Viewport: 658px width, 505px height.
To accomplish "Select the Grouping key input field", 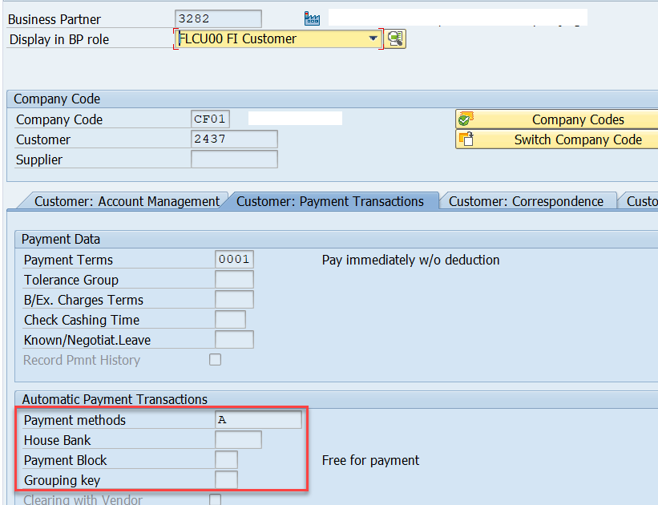I will (x=225, y=479).
